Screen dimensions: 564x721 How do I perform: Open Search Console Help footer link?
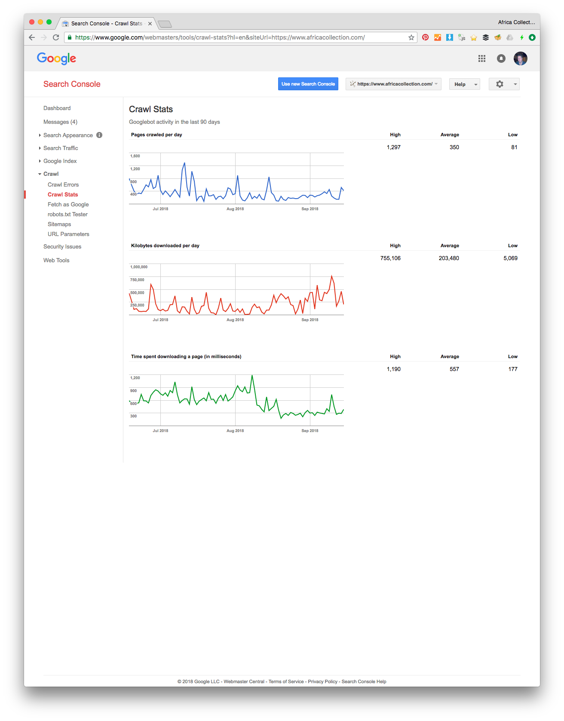(x=364, y=681)
